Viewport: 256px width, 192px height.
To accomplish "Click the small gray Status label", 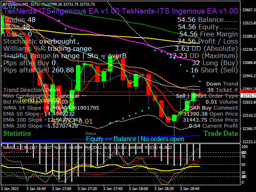I will click(x=91, y=134).
